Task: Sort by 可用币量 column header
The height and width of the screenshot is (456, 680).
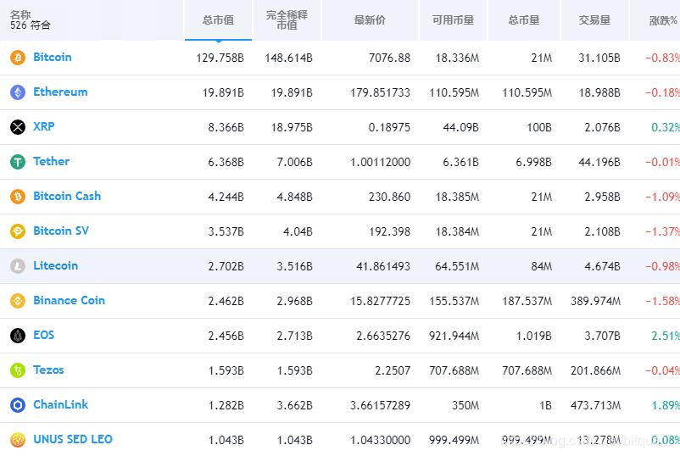Action: pyautogui.click(x=453, y=20)
